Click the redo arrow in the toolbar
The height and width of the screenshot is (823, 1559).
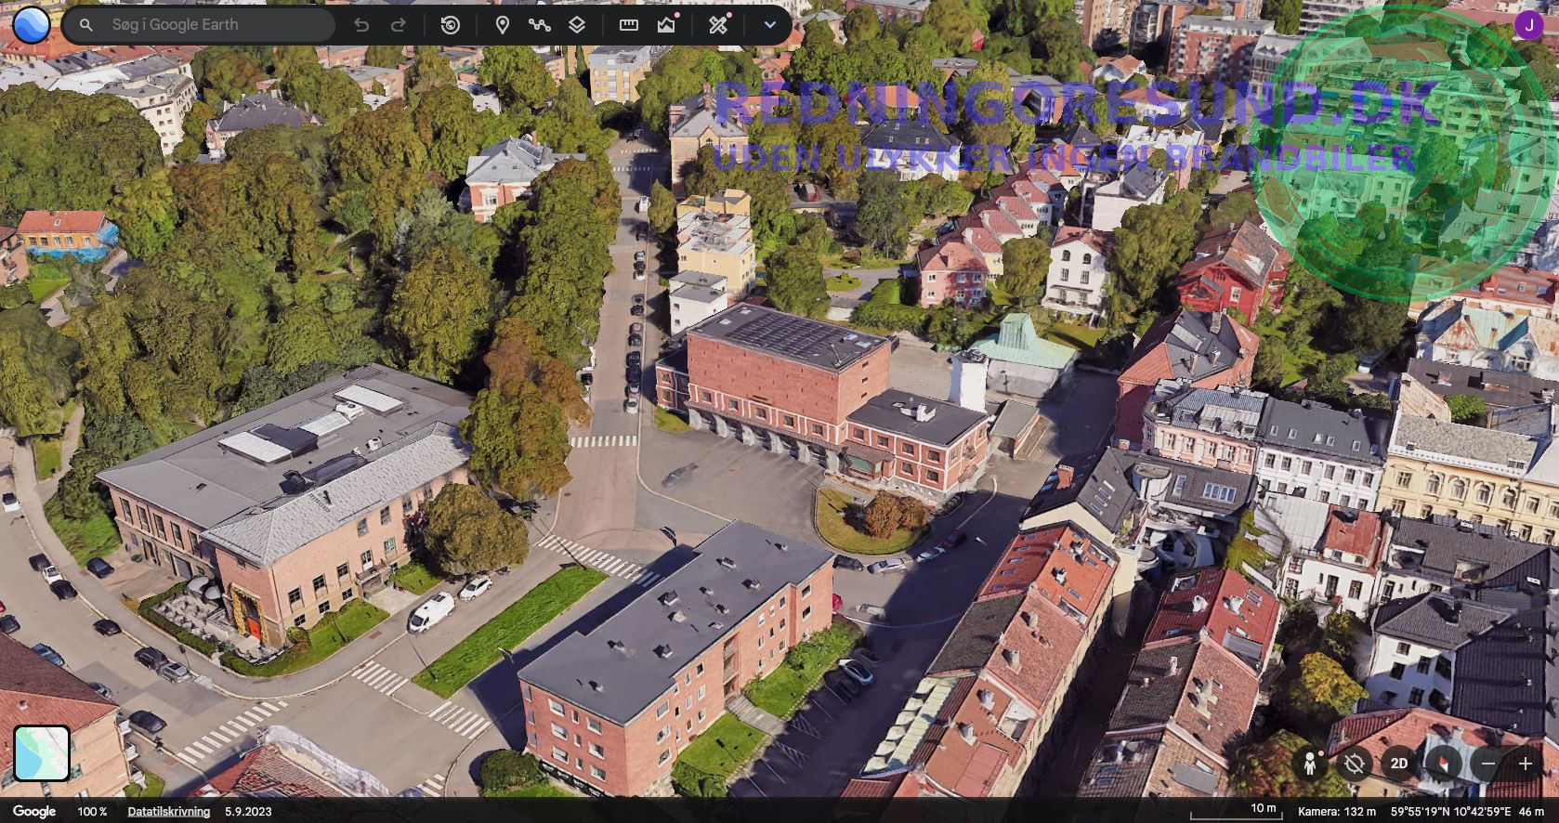tap(399, 25)
